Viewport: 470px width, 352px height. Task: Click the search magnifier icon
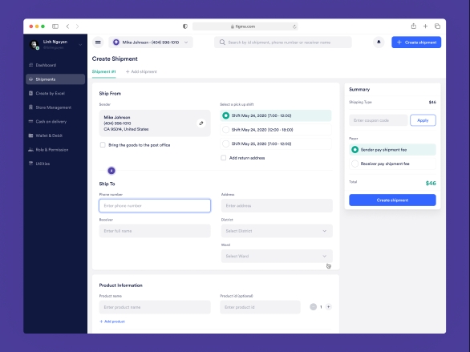[x=222, y=42]
